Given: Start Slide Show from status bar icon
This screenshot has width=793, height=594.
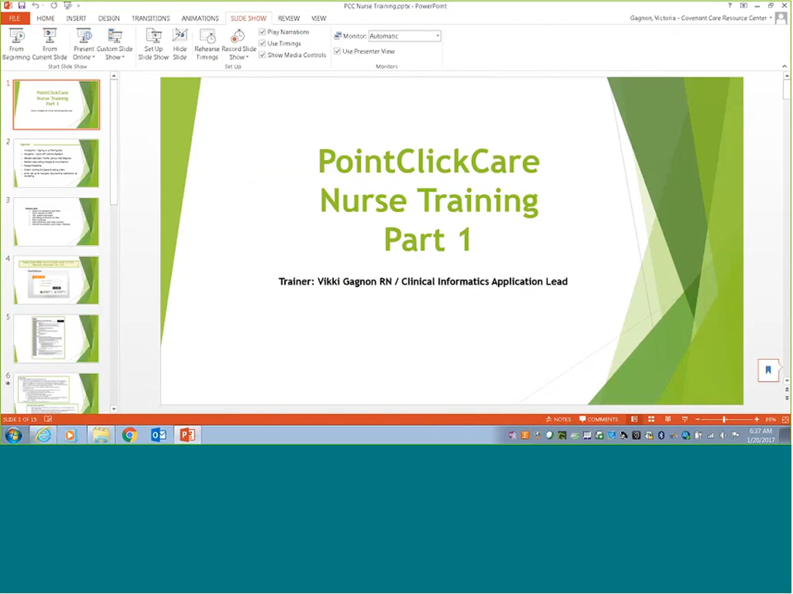Looking at the screenshot, I should pos(685,419).
